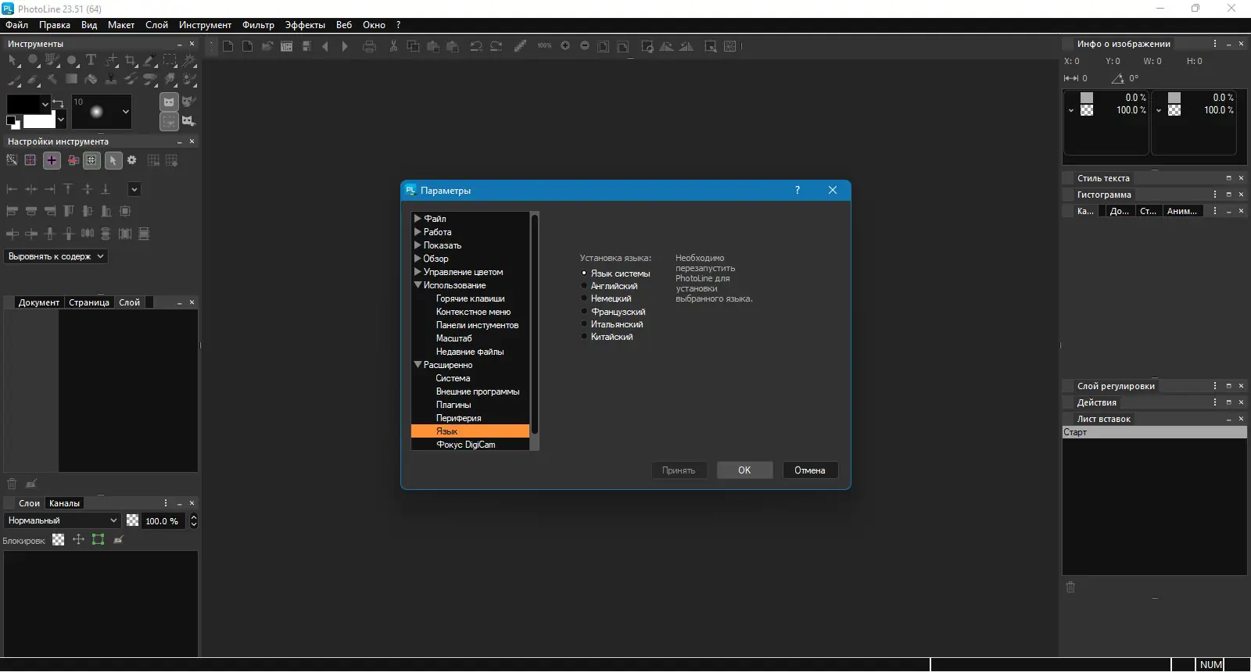Click the Redo icon in toolbar
This screenshot has height=672, width=1251.
coord(496,46)
